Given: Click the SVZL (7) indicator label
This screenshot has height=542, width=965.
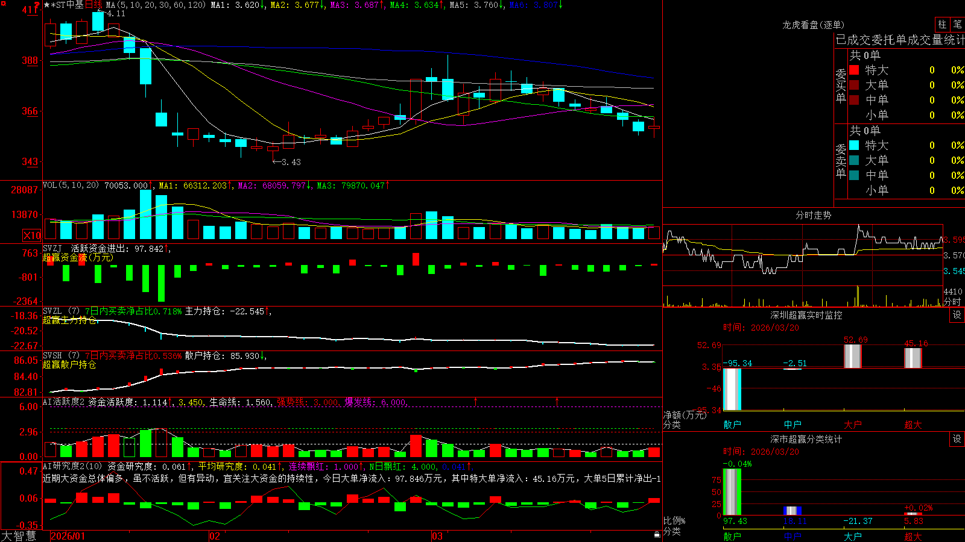Looking at the screenshot, I should tap(61, 311).
